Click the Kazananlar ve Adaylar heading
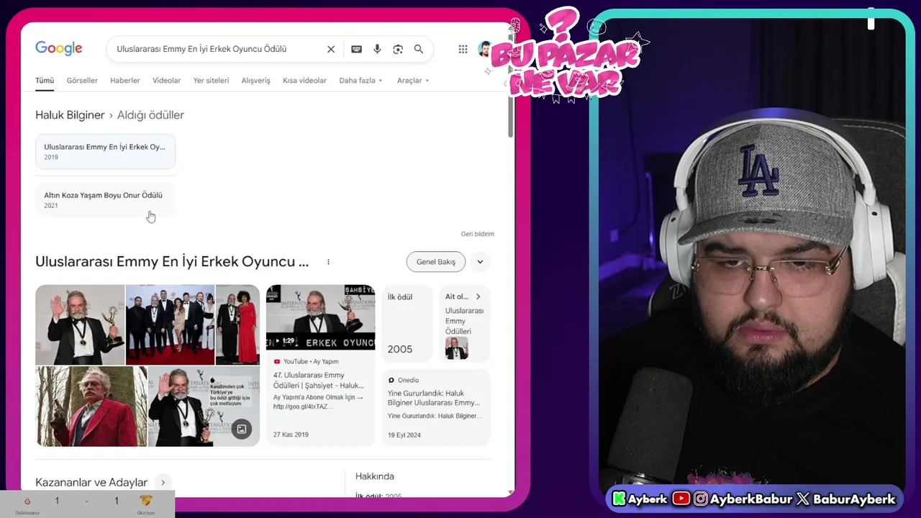 click(x=91, y=483)
